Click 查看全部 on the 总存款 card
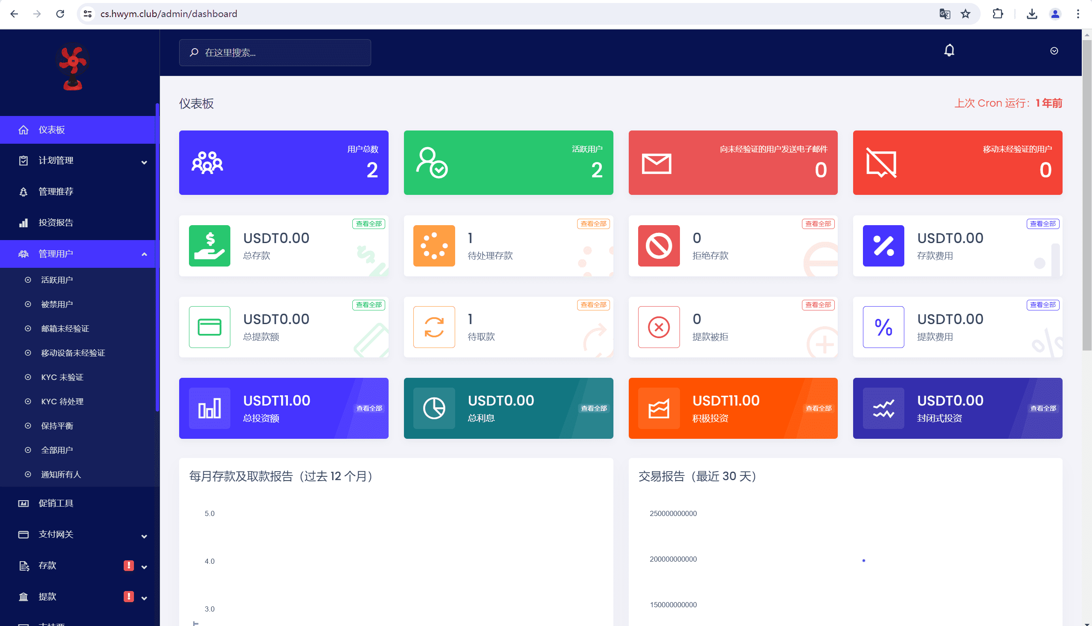Viewport: 1092px width, 626px height. click(369, 223)
